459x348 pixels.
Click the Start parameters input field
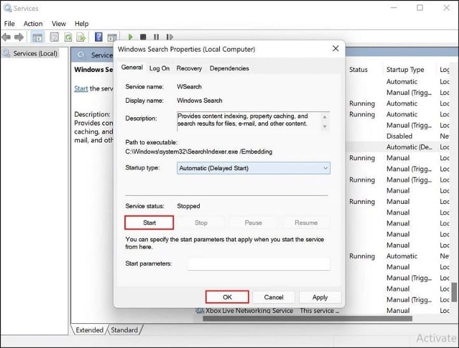(259, 264)
